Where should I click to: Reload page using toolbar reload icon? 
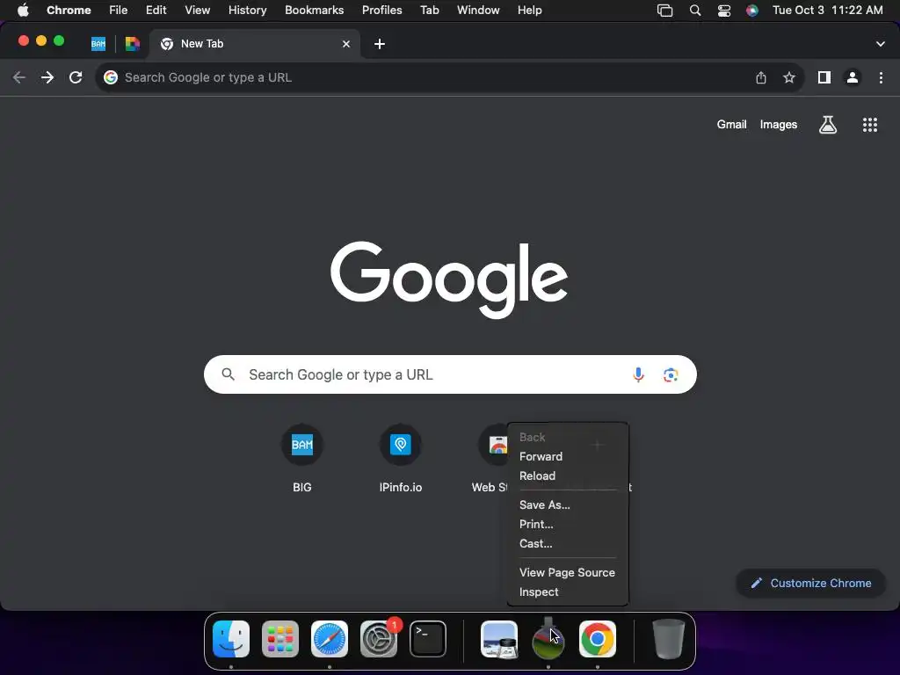tap(76, 77)
